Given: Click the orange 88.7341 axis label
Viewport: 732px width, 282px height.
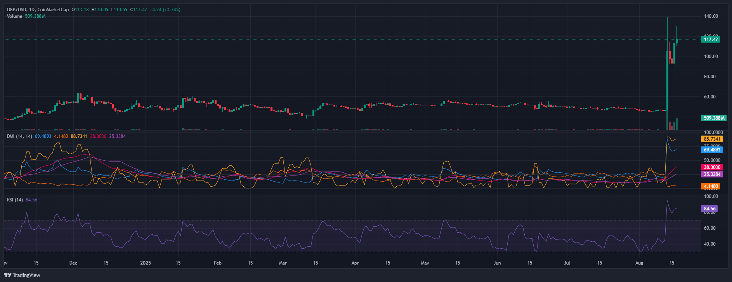Looking at the screenshot, I should coord(712,139).
